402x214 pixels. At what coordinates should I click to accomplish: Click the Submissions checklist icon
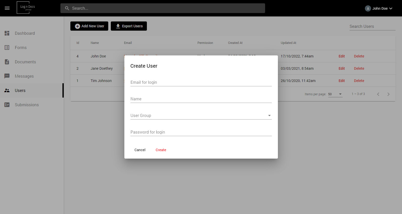point(7,105)
